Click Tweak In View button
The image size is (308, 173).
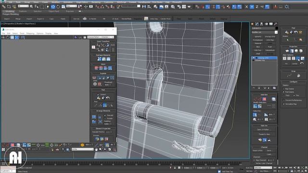[264, 134]
